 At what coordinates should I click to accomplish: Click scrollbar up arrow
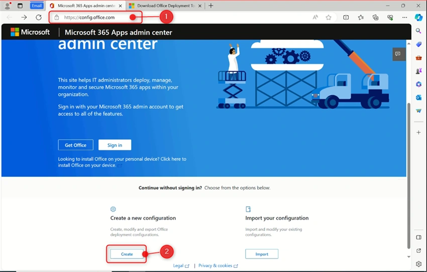408,43
